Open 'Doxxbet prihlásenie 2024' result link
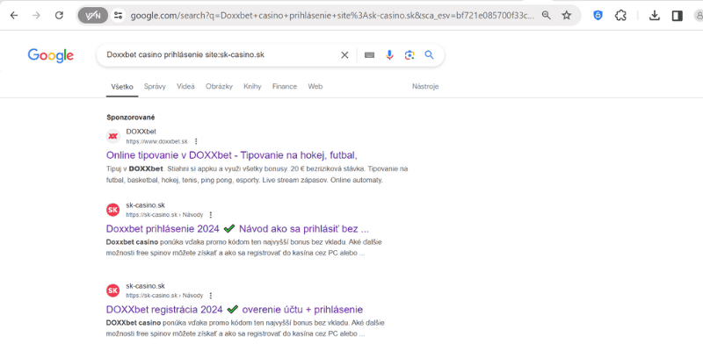Image resolution: width=703 pixels, height=351 pixels. tap(163, 229)
